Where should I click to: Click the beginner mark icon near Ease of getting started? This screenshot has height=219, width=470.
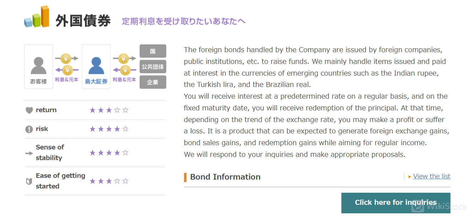tap(29, 181)
